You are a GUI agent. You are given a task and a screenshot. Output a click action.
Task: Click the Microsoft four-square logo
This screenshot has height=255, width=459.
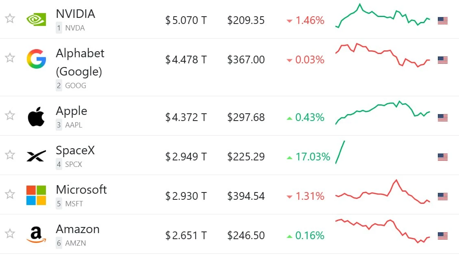[36, 195]
